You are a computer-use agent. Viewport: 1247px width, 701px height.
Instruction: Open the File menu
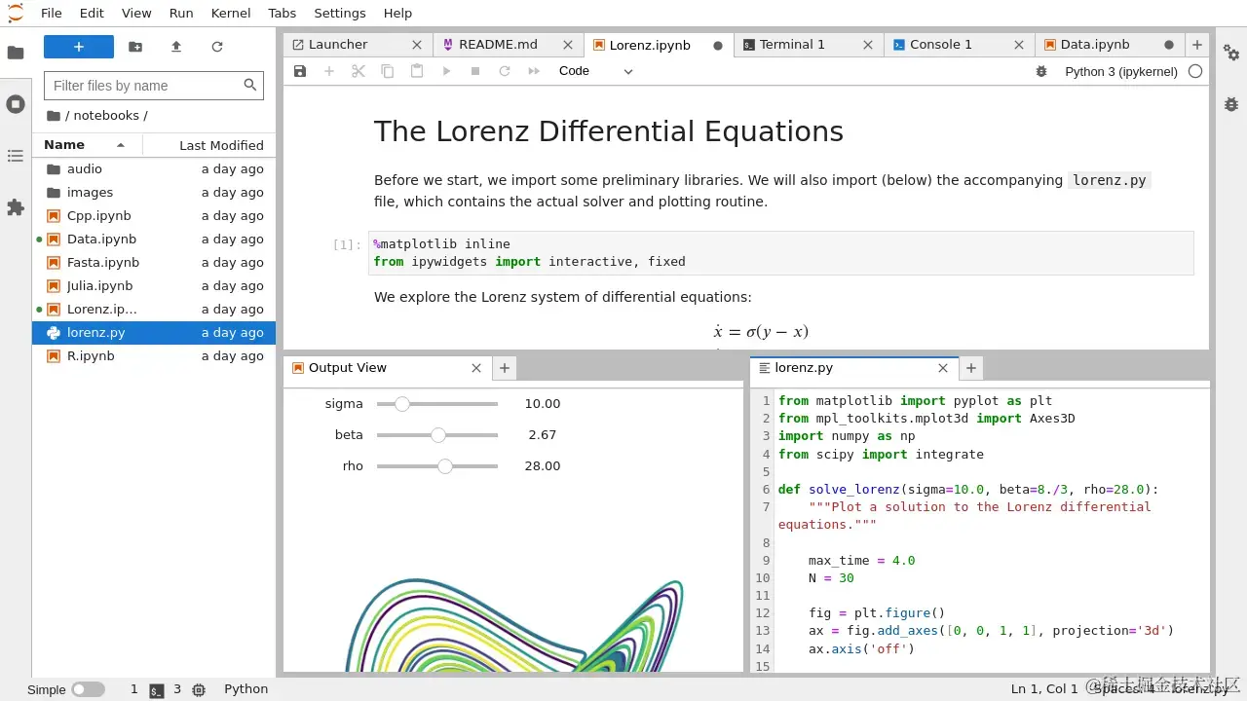(x=52, y=13)
